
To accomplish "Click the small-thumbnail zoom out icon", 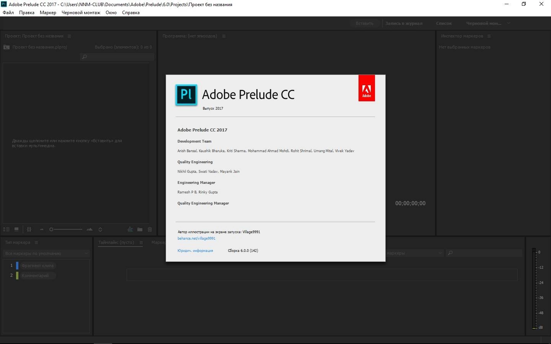I will pyautogui.click(x=42, y=229).
